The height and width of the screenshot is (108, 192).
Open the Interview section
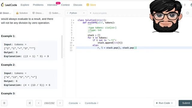pos(52,5)
